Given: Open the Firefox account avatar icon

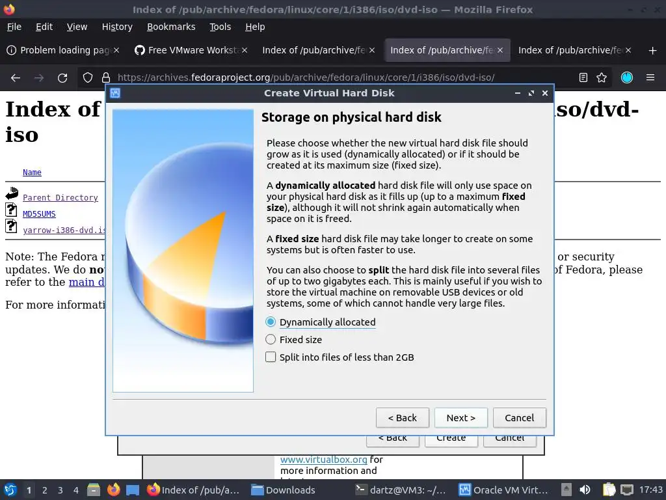Looking at the screenshot, I should pos(627,78).
